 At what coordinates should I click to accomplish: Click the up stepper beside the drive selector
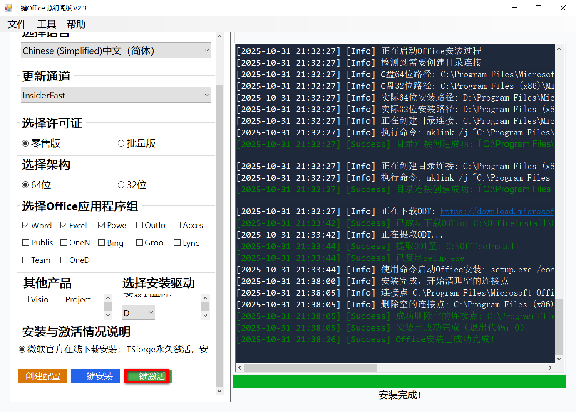[x=205, y=297]
